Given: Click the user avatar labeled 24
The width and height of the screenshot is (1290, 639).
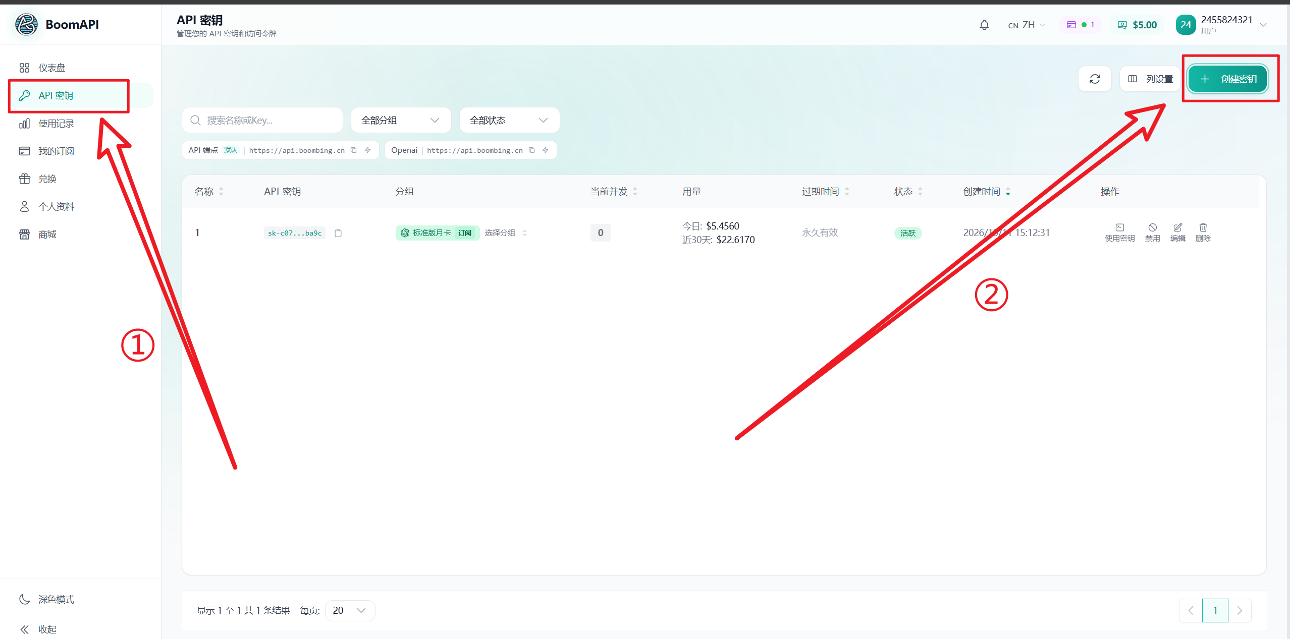Looking at the screenshot, I should coord(1186,25).
